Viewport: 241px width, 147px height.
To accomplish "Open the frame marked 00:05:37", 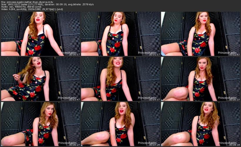I will [200, 79].
